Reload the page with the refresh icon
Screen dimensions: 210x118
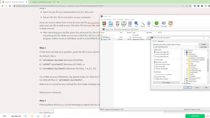[10, 6]
